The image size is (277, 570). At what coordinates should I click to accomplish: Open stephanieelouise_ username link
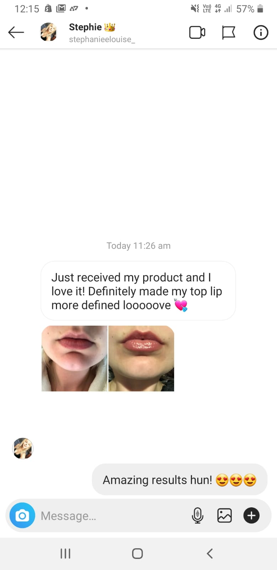(102, 40)
